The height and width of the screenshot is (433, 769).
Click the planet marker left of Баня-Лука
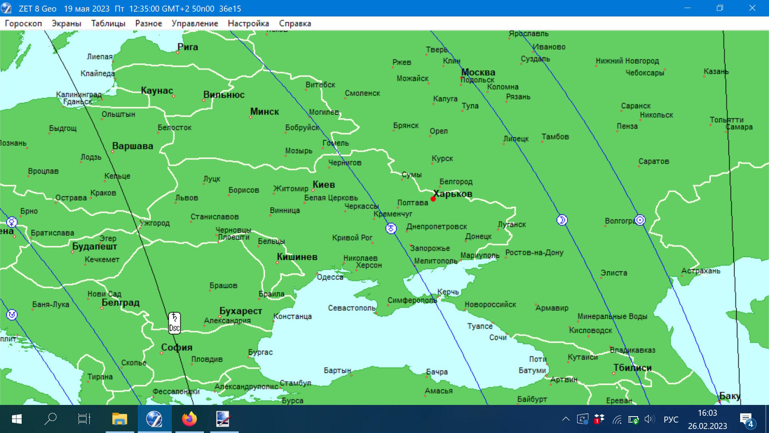pos(12,315)
